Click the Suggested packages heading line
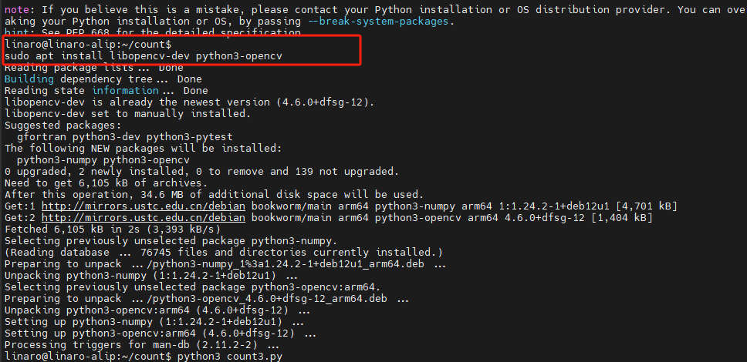 (63, 125)
